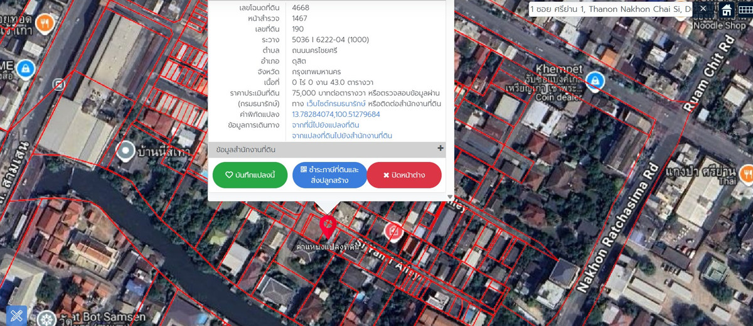Clear the address search with the X

(x=703, y=9)
